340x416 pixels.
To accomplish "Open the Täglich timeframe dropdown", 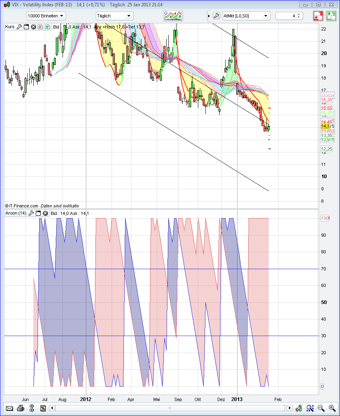I will pyautogui.click(x=114, y=16).
